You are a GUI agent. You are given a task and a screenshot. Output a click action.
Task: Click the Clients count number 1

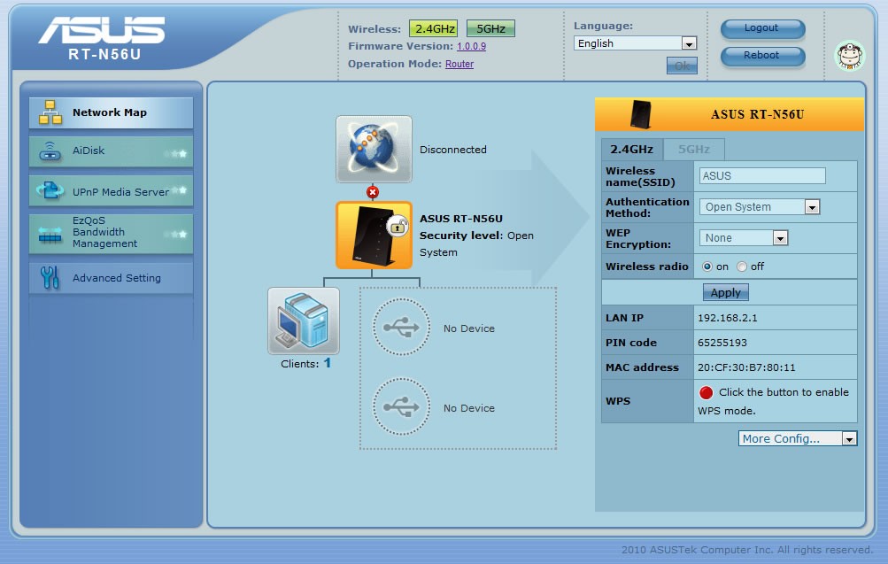pos(328,363)
